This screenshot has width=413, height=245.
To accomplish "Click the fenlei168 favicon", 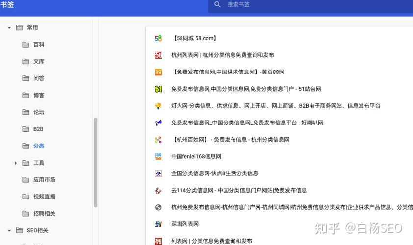I will pyautogui.click(x=158, y=157).
